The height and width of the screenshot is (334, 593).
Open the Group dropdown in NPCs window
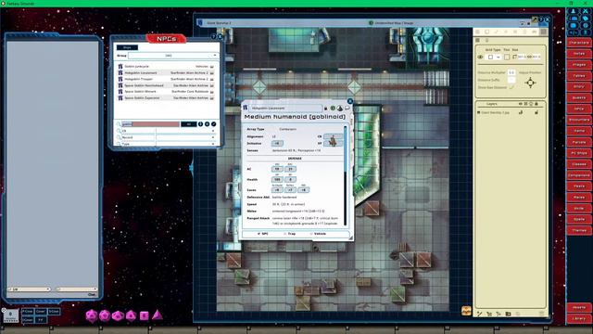(173, 56)
